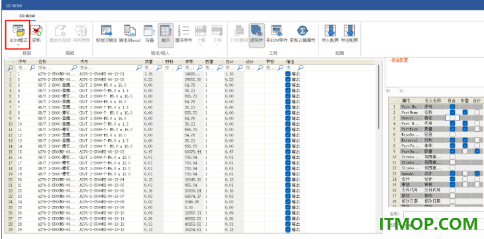This screenshot has height=239, width=484.
Task: Uncheck 输出 checkbox in row 29
Action: 288,230
